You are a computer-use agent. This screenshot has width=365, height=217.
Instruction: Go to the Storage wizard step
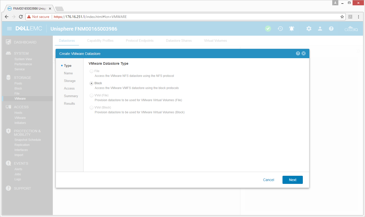(x=70, y=81)
